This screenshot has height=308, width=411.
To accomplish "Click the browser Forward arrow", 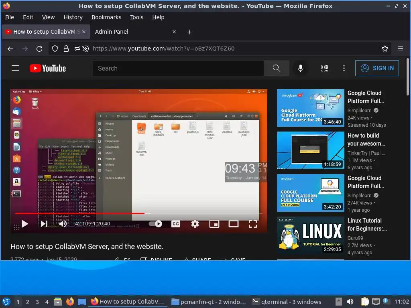I will point(25,49).
